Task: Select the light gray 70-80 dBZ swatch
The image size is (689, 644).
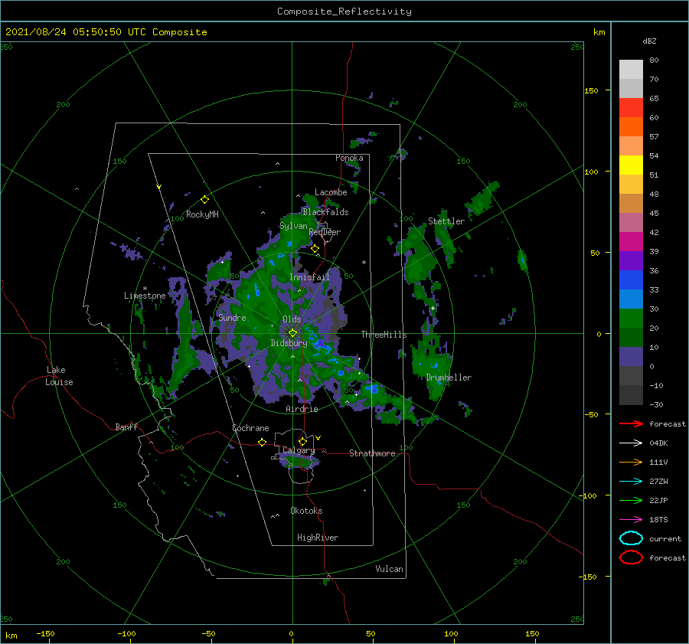Action: click(x=631, y=70)
